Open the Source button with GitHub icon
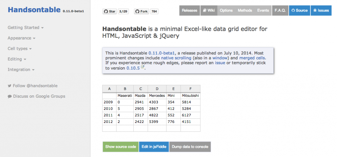This screenshot has width=337, height=157. [x=299, y=10]
